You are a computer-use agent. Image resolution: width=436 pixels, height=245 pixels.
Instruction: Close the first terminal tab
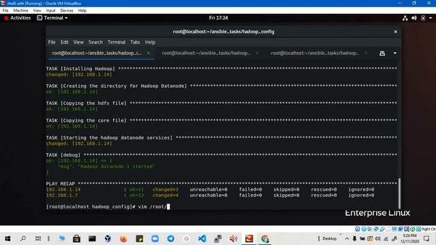pos(149,53)
